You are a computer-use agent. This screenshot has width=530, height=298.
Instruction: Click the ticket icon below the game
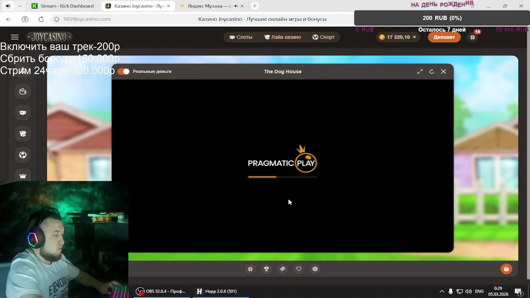tap(282, 269)
